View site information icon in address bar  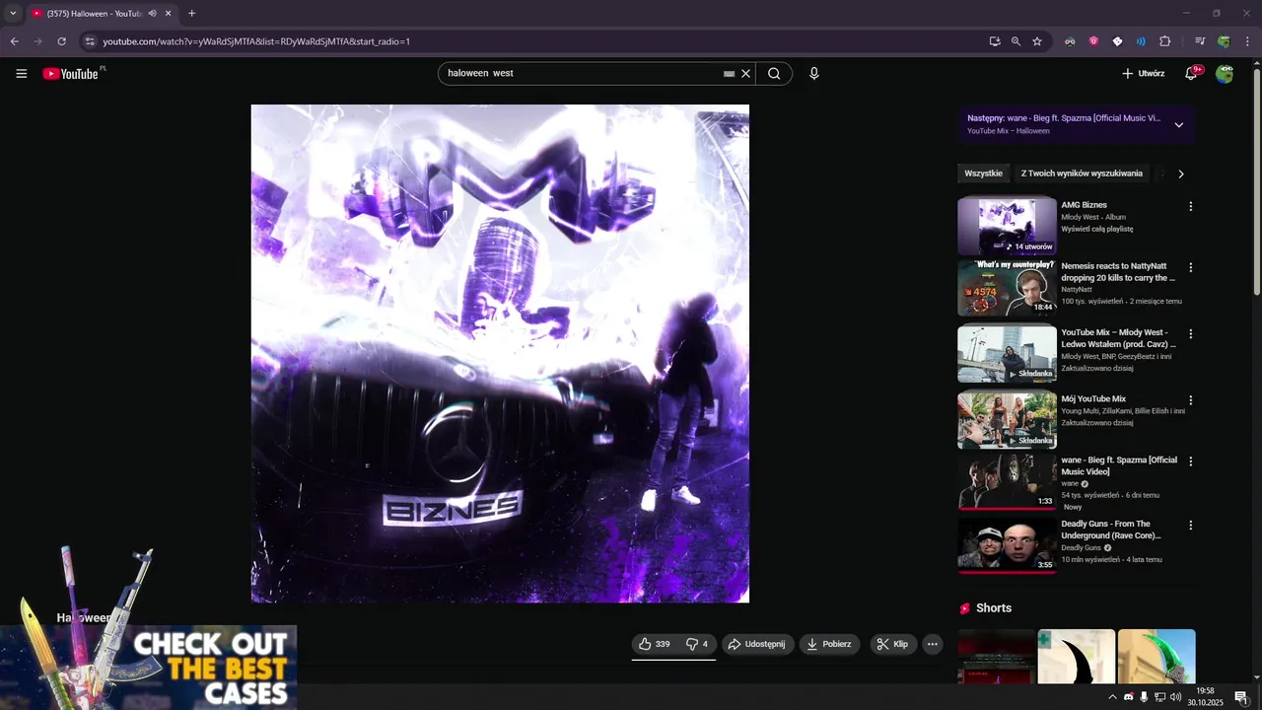click(90, 41)
